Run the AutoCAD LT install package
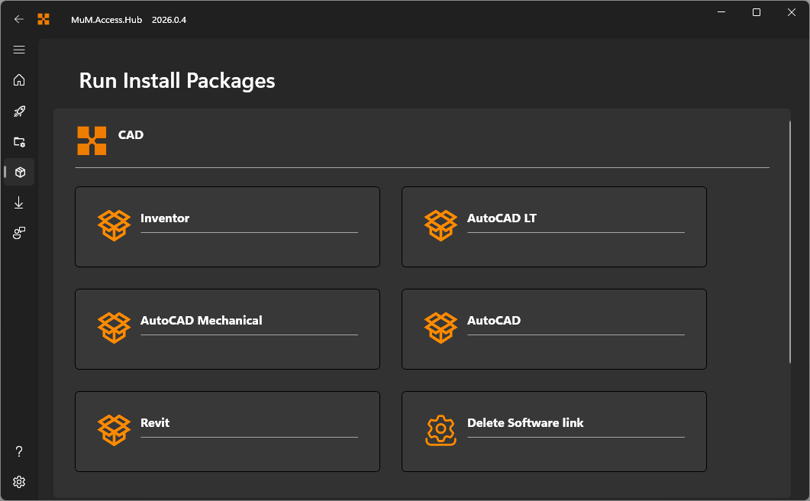810x501 pixels. (x=553, y=227)
